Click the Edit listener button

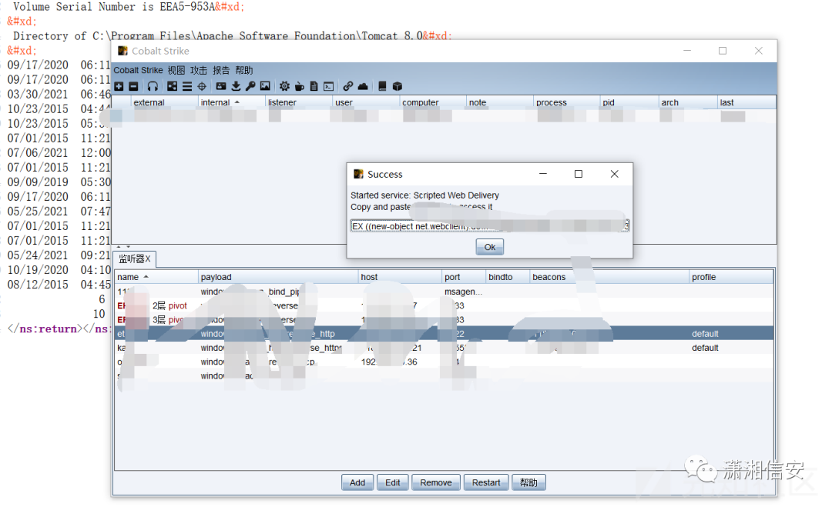(393, 482)
